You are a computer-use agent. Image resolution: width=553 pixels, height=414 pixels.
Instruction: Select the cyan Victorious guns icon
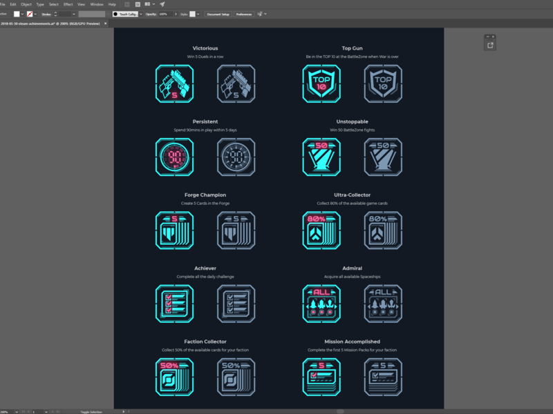[x=175, y=83]
